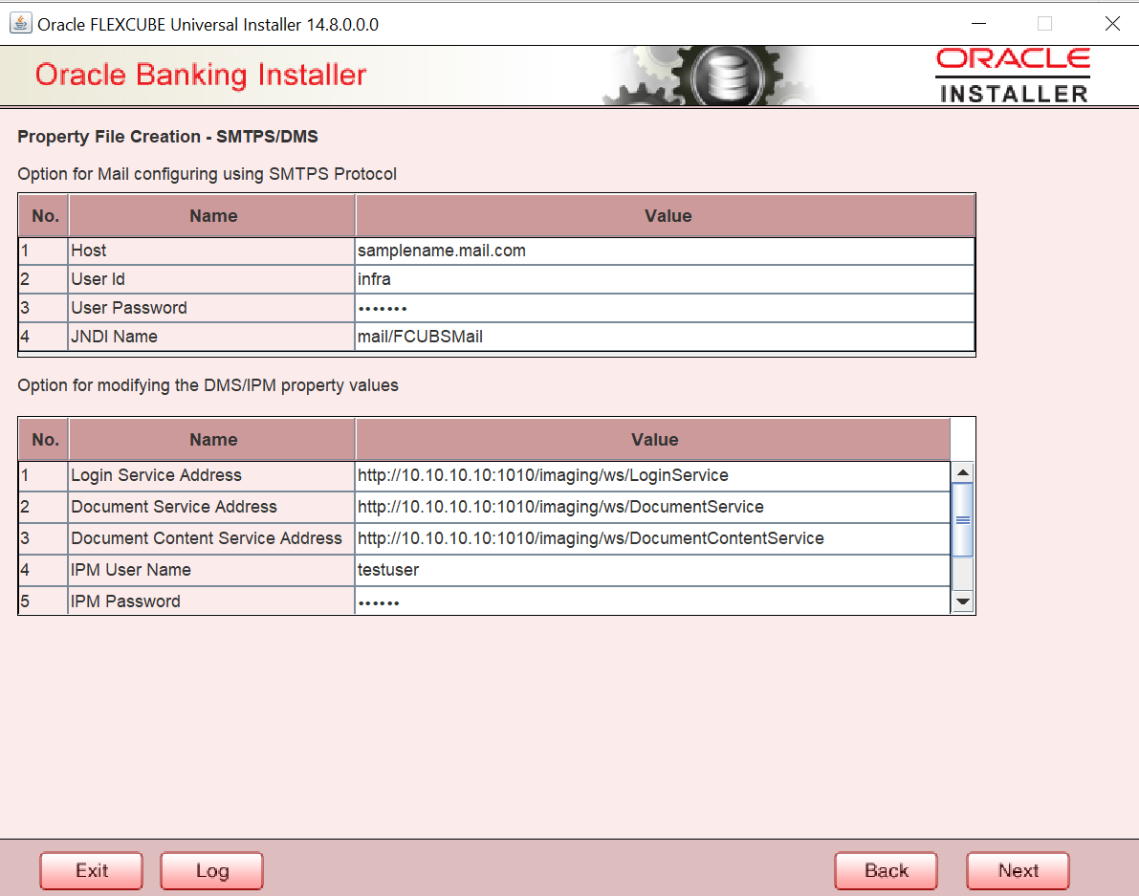Click the IPM User Name value field
Screen dimensions: 1139x896
pyautogui.click(x=651, y=570)
